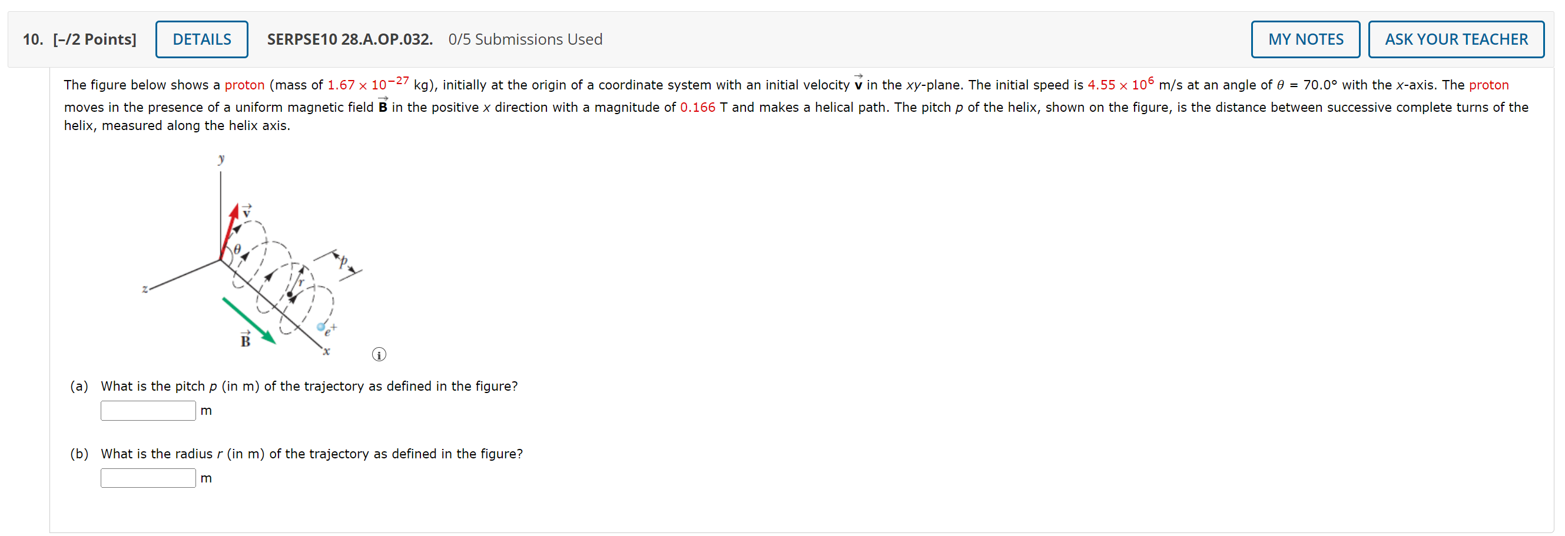Click ASK YOUR TEACHER
The width and height of the screenshot is (1565, 536).
(x=1456, y=38)
